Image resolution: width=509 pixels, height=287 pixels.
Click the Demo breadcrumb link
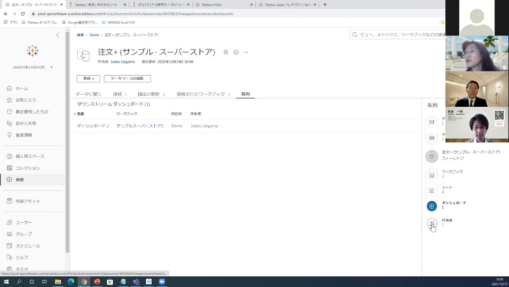(x=94, y=35)
